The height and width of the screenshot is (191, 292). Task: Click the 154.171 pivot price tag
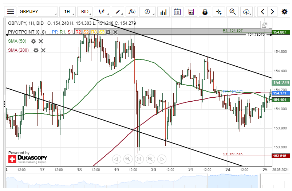point(281,93)
